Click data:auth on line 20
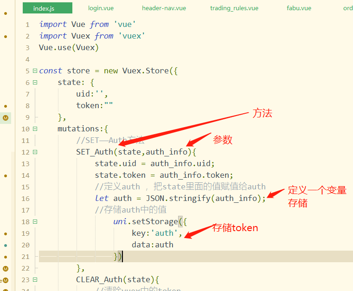The height and width of the screenshot is (291, 353). coord(153,245)
